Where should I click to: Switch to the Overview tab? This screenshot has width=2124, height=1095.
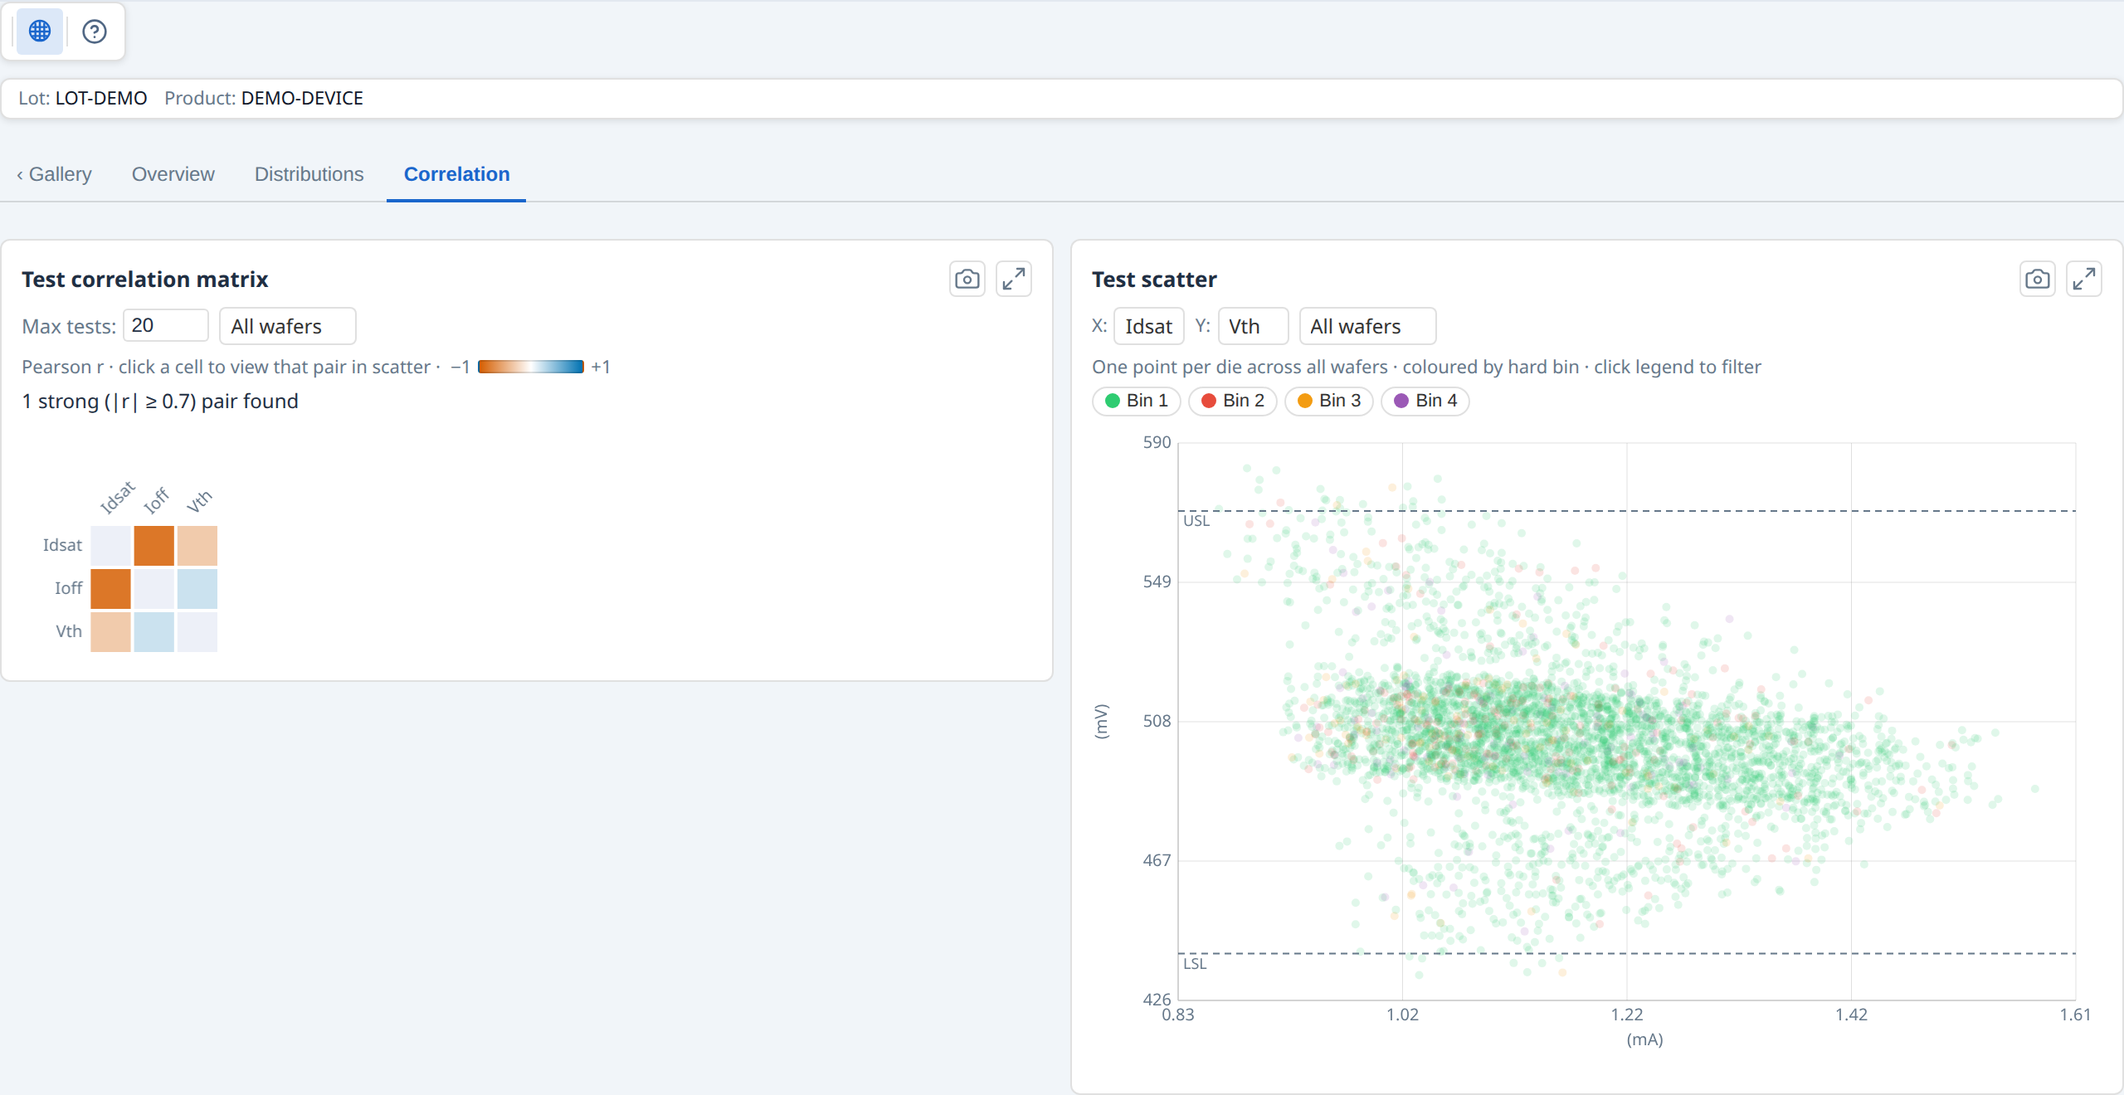tap(173, 174)
